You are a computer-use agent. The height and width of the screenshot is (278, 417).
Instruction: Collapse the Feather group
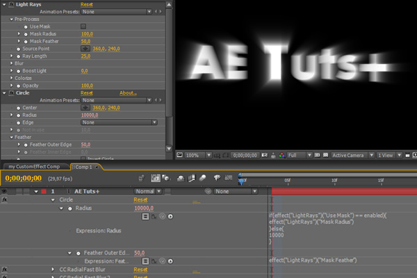[x=11, y=138]
